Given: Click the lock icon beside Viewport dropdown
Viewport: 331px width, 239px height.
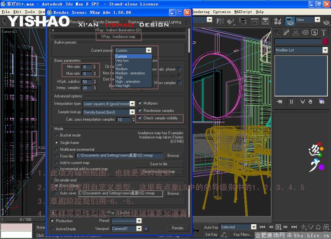Looking at the screenshot, I should [146, 229].
